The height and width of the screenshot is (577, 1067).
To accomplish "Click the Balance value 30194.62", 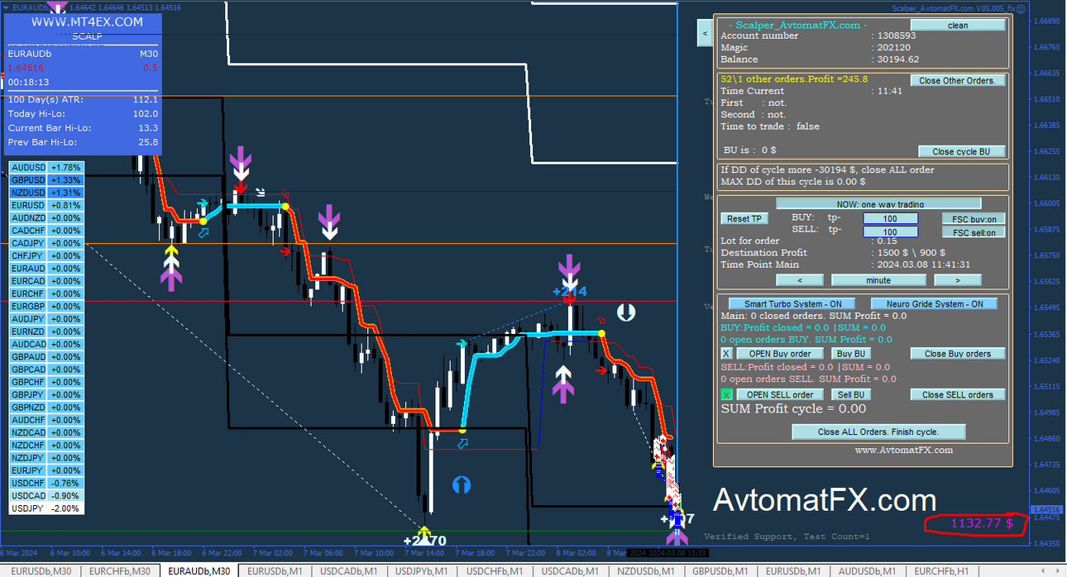I will click(x=897, y=60).
